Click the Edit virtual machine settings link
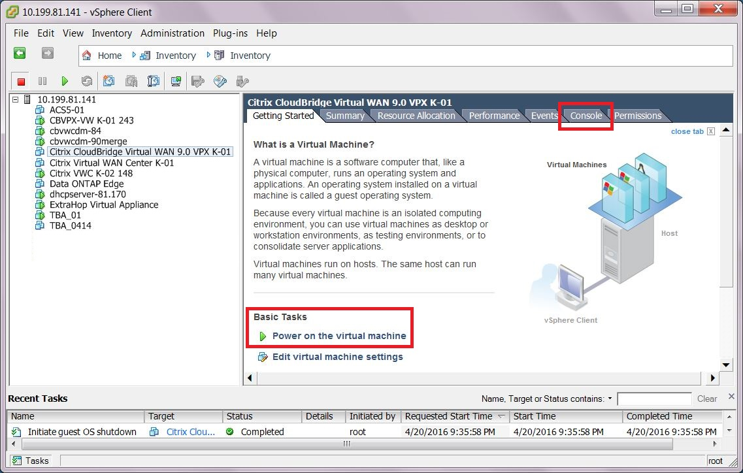 tap(337, 357)
